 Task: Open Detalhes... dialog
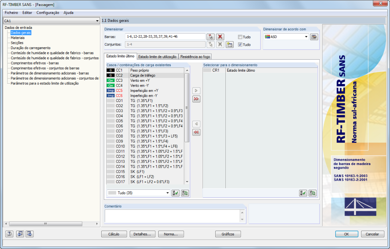pos(142,234)
